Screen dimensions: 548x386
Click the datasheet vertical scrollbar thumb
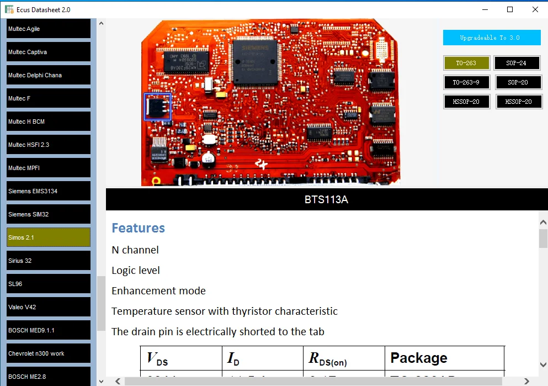pos(543,239)
